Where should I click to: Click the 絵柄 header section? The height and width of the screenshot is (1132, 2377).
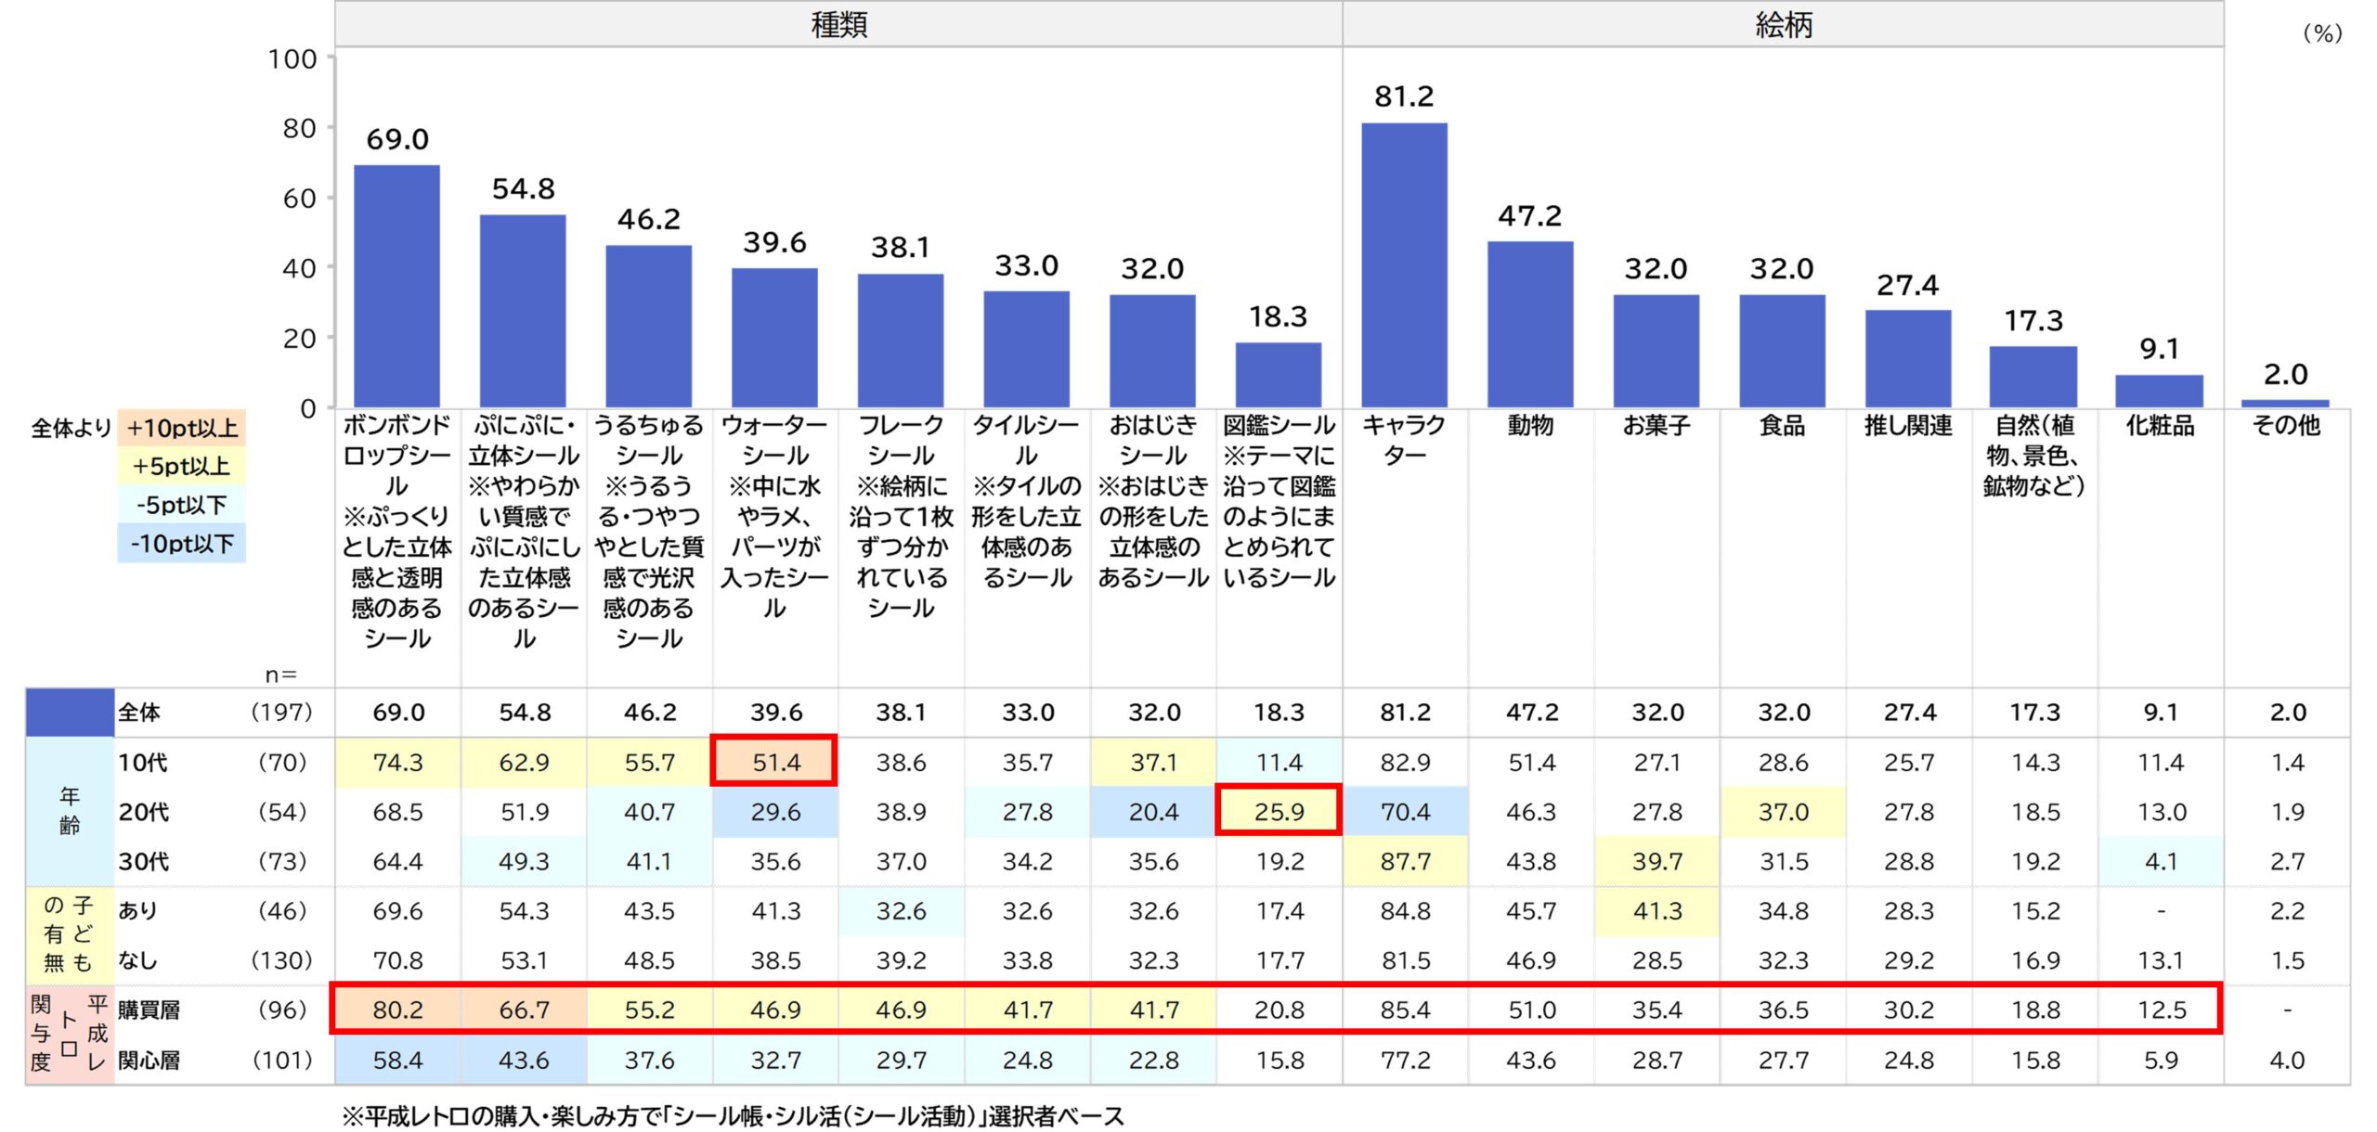click(x=1782, y=24)
